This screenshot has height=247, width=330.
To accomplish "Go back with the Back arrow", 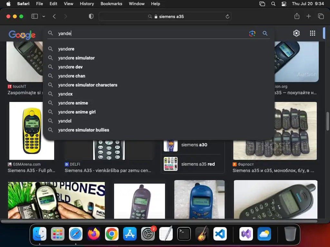I will coord(54,16).
